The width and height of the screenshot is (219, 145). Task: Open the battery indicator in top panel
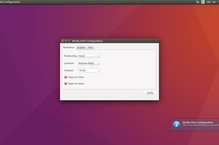[x=208, y=2]
